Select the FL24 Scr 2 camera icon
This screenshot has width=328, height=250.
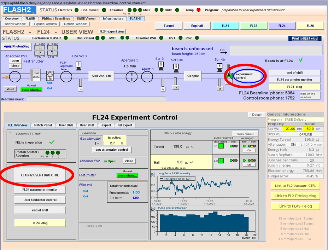(x=79, y=65)
